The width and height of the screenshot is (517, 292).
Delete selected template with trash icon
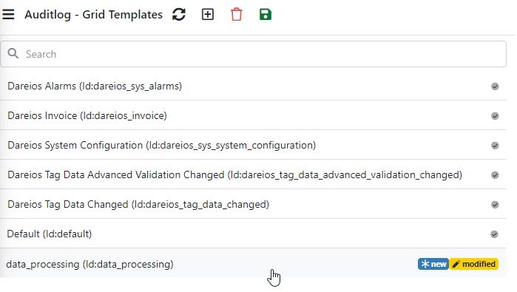237,15
